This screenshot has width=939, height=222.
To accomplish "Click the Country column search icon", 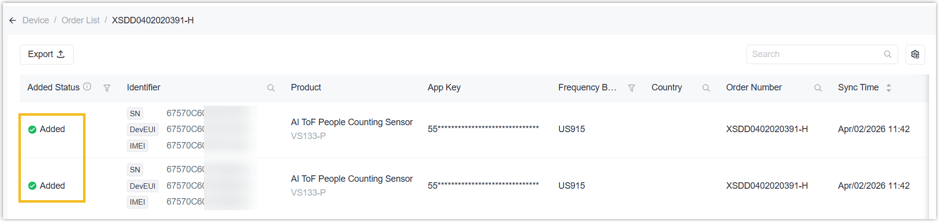I will (x=706, y=88).
